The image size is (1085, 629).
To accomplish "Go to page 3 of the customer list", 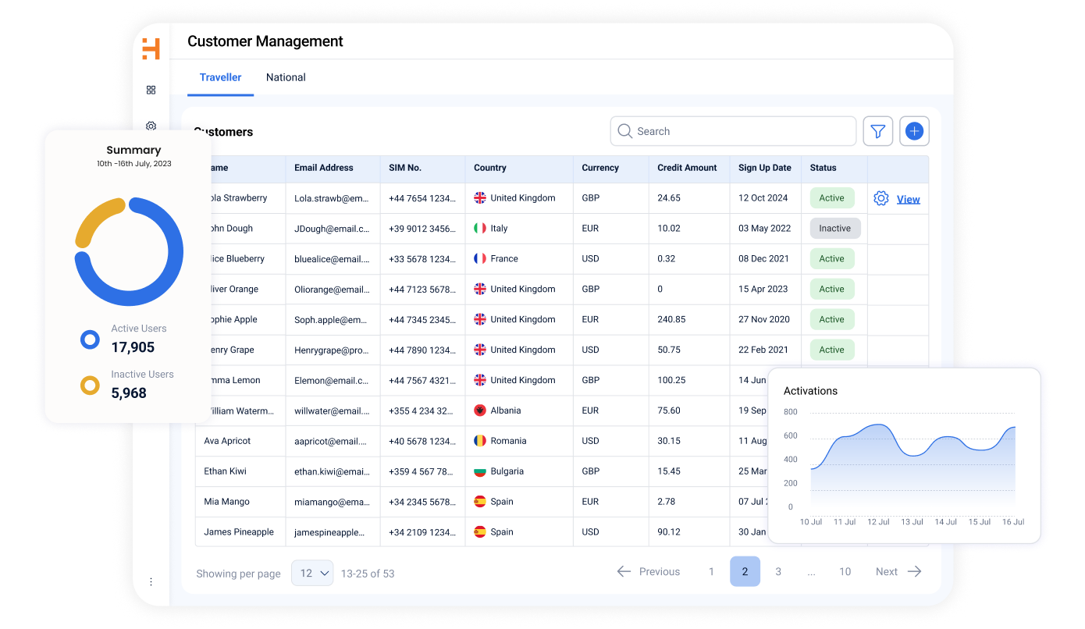I will [778, 571].
